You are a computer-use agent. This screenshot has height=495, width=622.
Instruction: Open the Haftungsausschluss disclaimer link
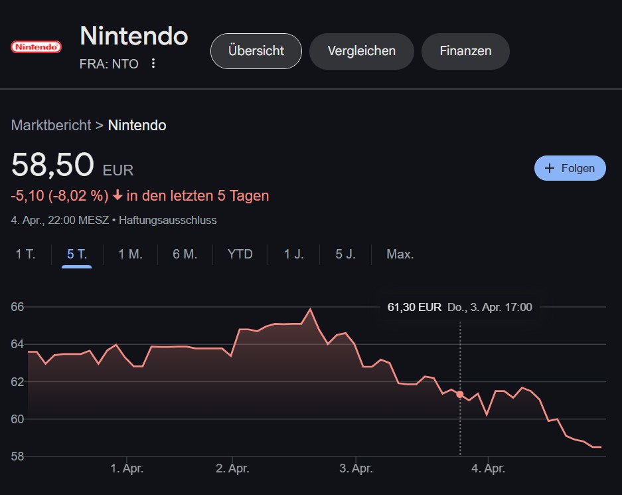(168, 221)
